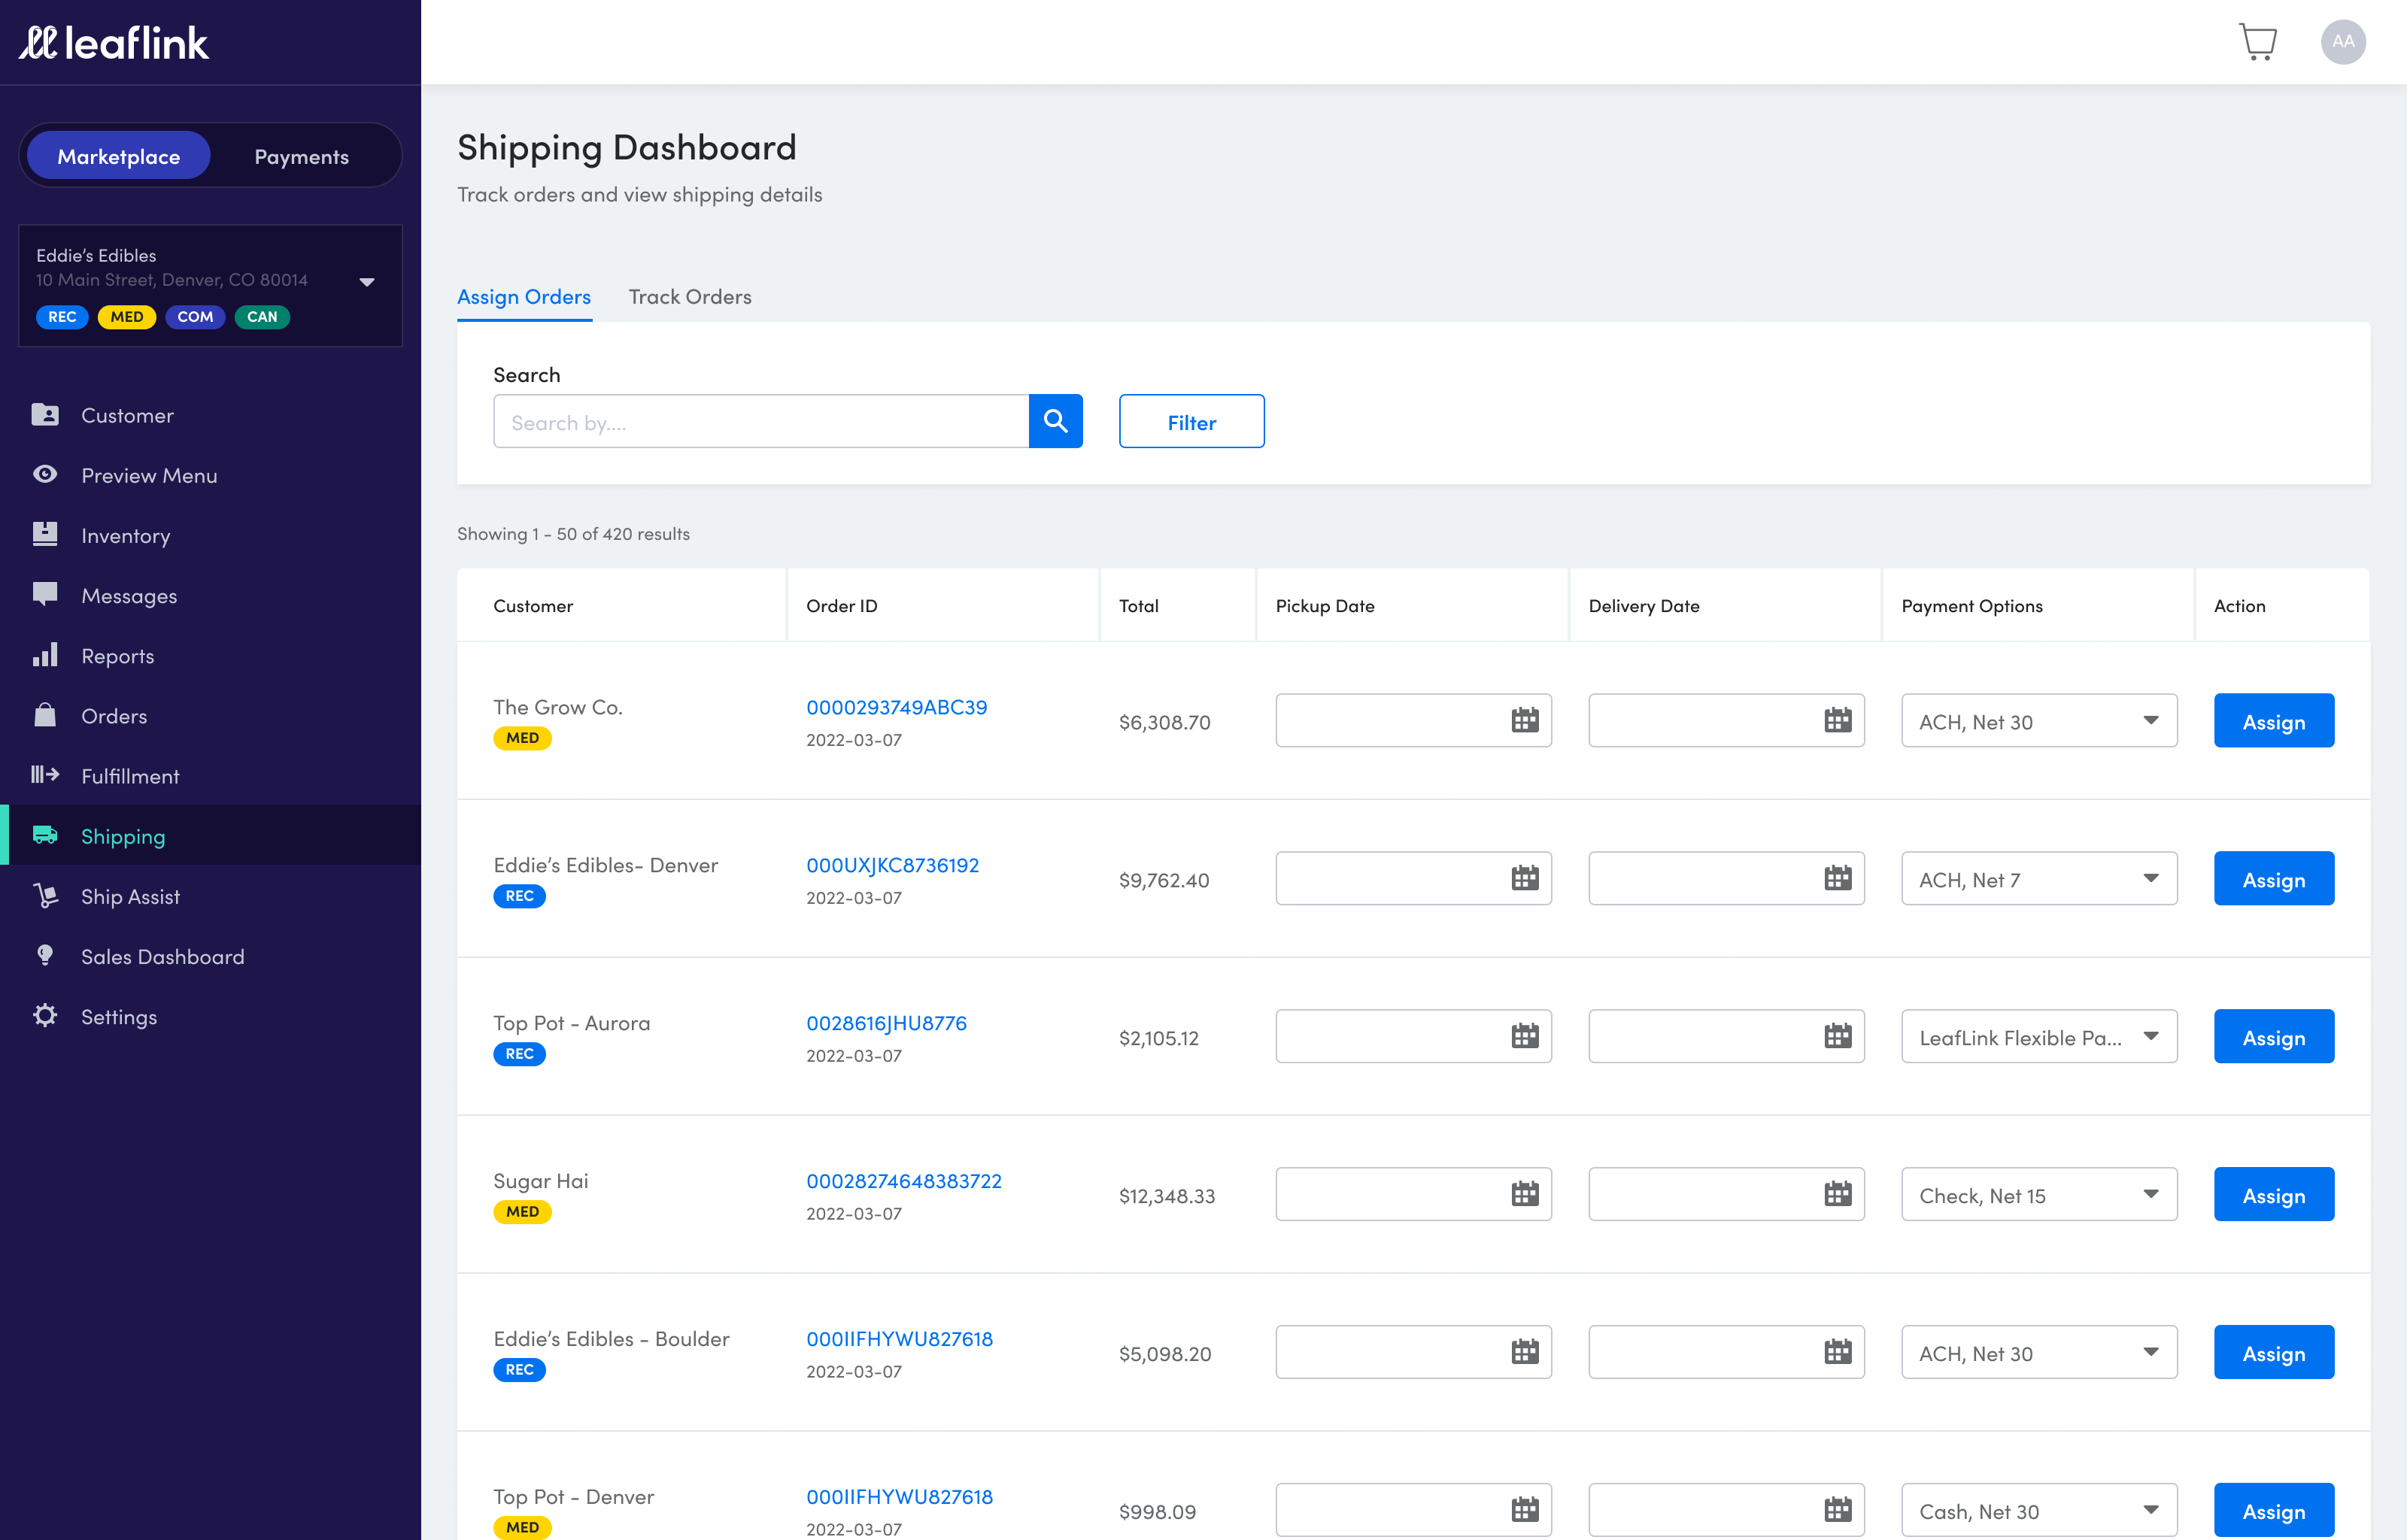Open the shopping cart icon
This screenshot has width=2407, height=1540.
coord(2257,42)
